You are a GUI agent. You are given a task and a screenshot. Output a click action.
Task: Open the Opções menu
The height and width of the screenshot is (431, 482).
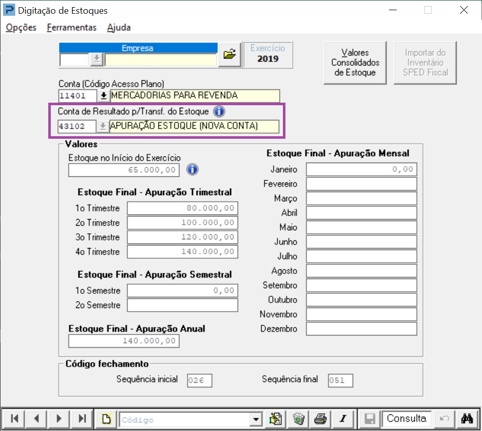pyautogui.click(x=21, y=27)
